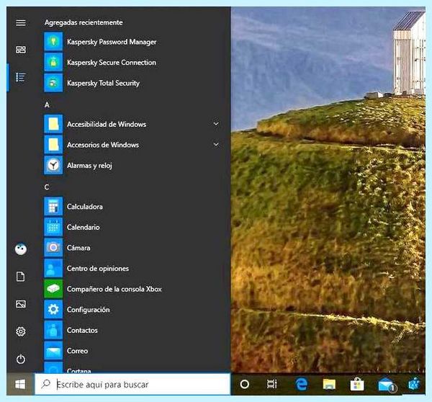
Task: Open Contactos from the app list
Action: pos(82,330)
